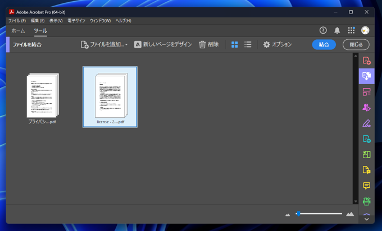The width and height of the screenshot is (382, 231).
Task: Open the Create PDF tool in right sidebar
Action: (x=367, y=61)
